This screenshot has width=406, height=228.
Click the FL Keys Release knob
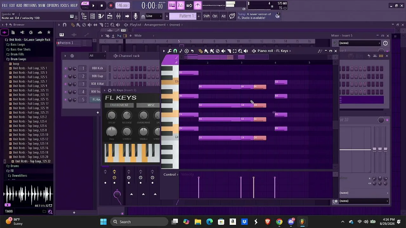[x=127, y=116]
